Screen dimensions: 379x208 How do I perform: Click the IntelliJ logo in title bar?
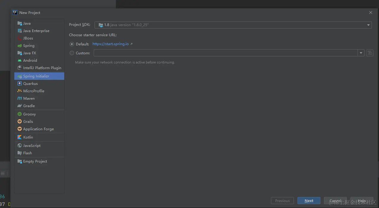click(x=15, y=12)
